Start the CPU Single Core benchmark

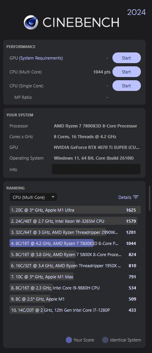pos(126,86)
